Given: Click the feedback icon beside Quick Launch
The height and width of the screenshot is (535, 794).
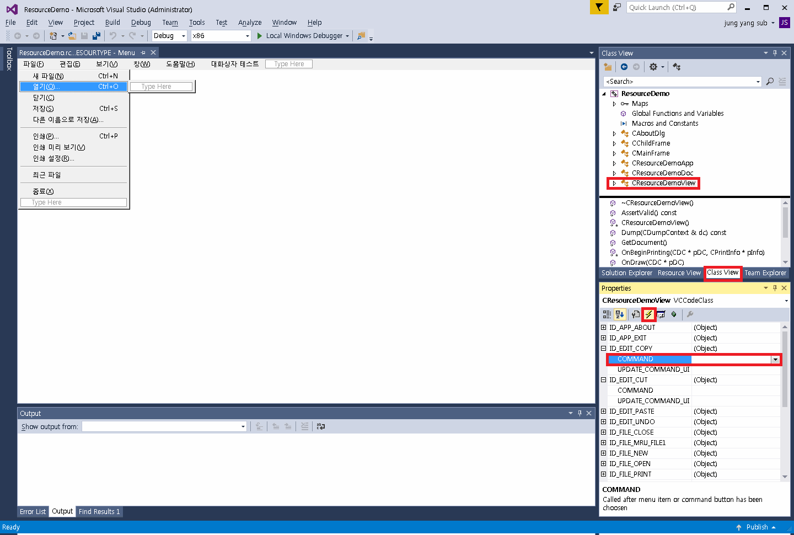Looking at the screenshot, I should point(617,7).
